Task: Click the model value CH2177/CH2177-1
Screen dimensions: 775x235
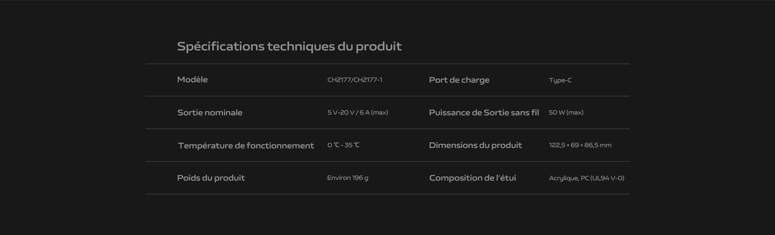Action: (355, 80)
